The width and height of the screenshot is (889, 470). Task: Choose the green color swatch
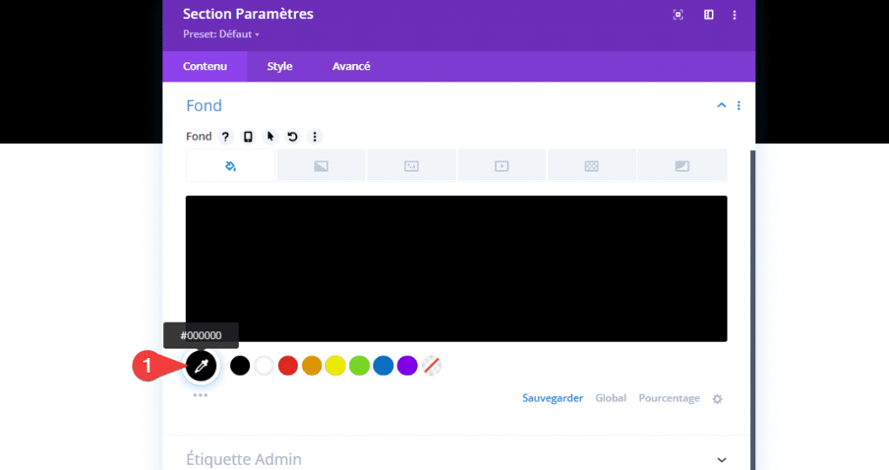click(359, 366)
